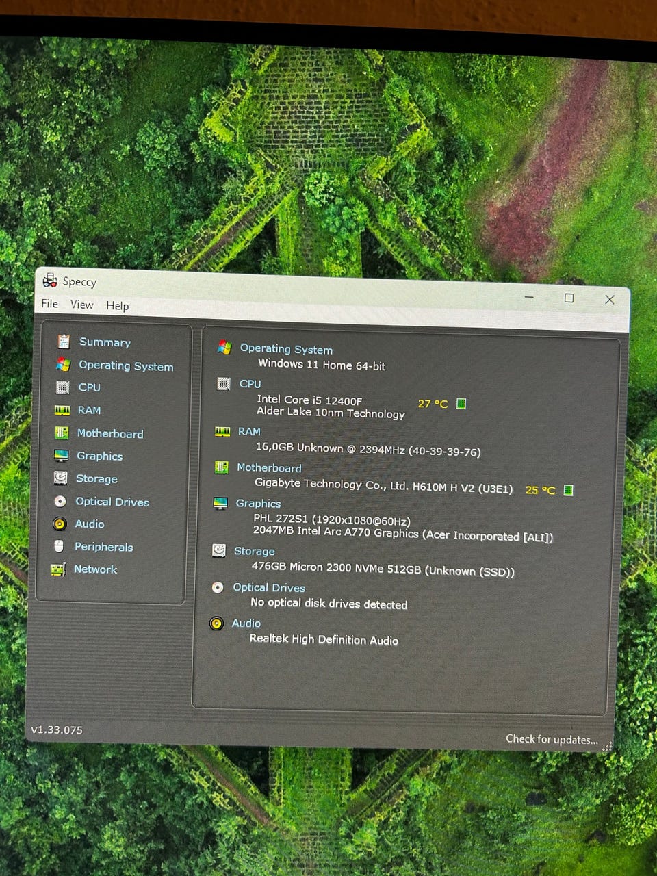Screen dimensions: 657x876
Task: Click the Motherboard heading link in summary
Action: (x=269, y=468)
